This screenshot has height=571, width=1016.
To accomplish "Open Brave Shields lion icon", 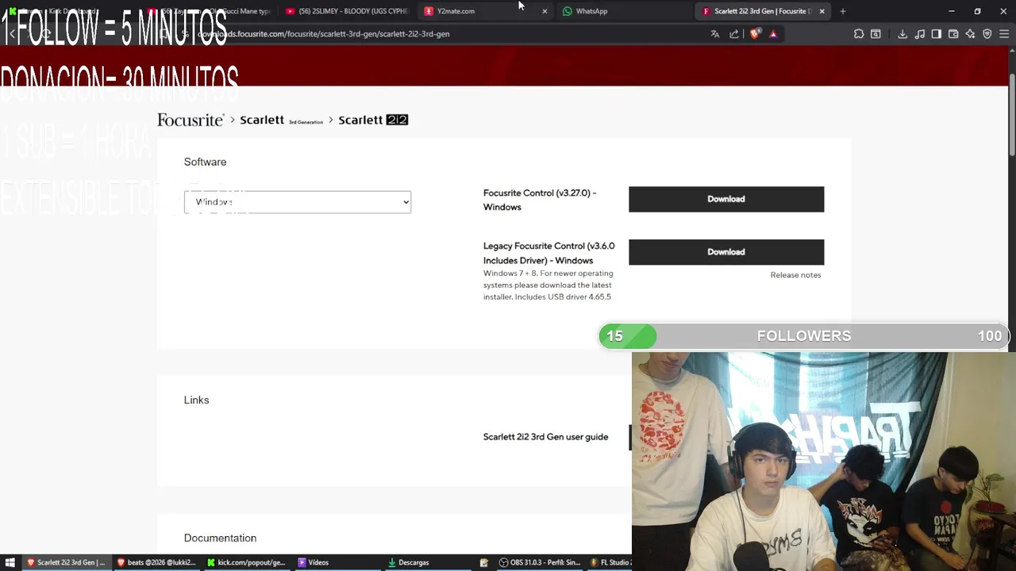I will [x=755, y=34].
